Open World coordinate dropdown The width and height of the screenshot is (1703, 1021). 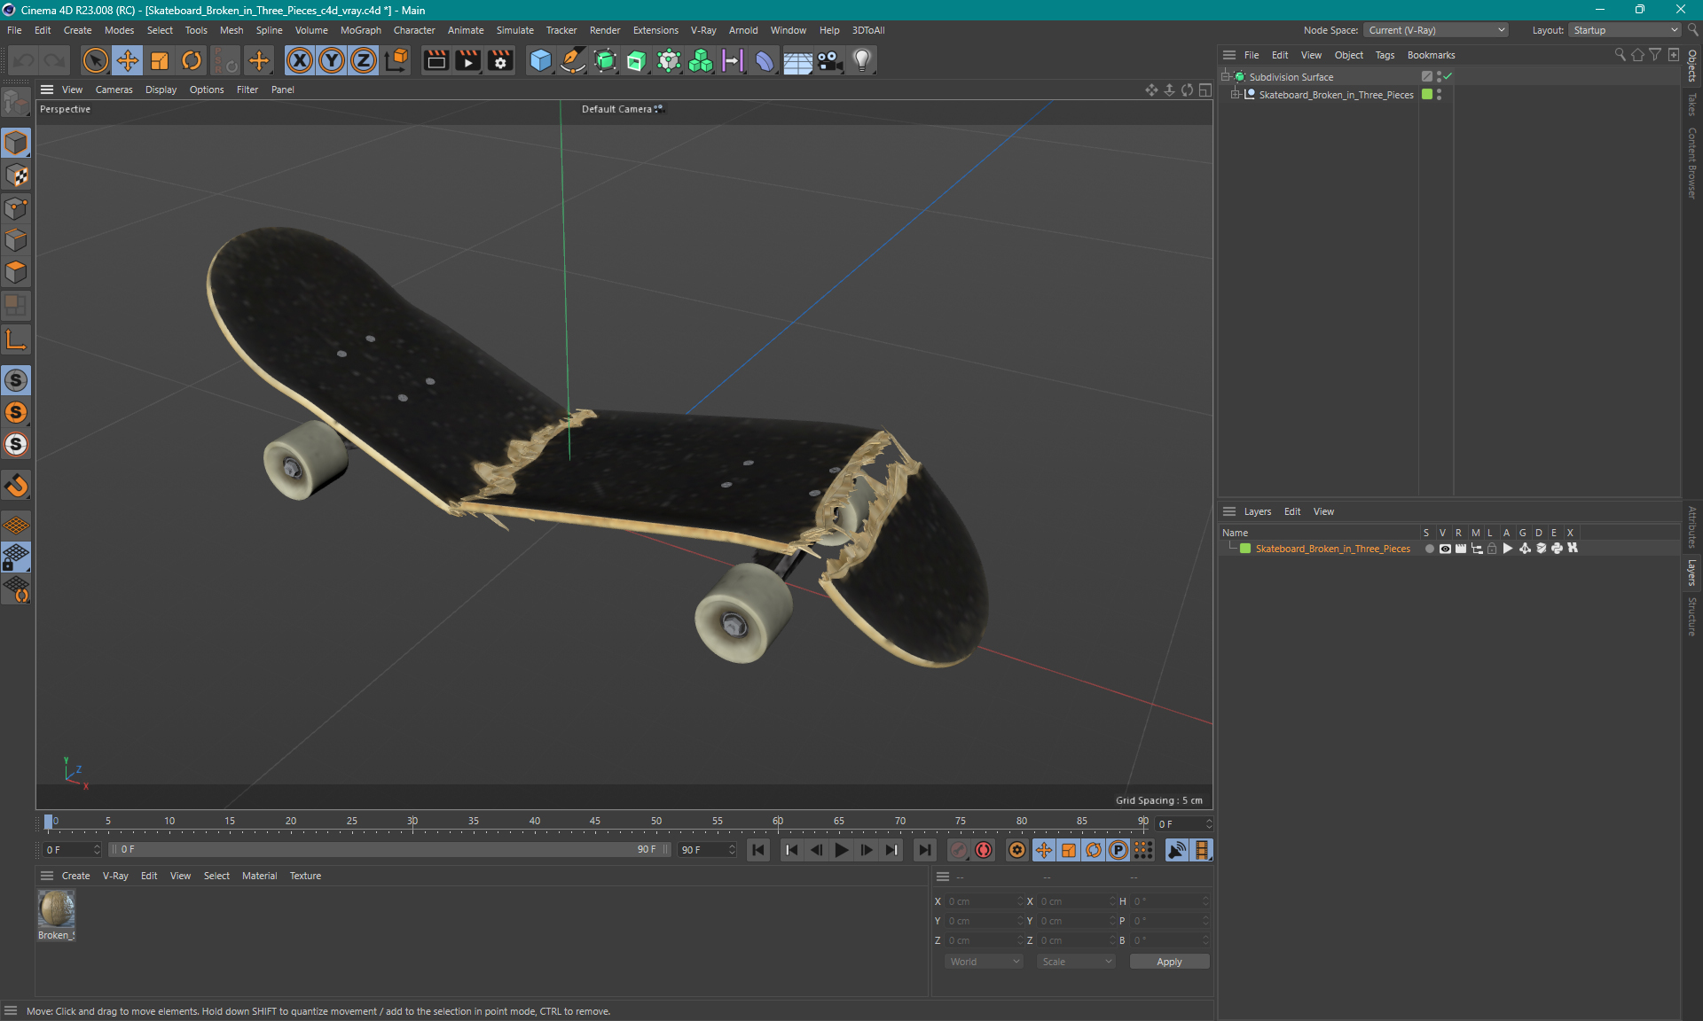(984, 962)
